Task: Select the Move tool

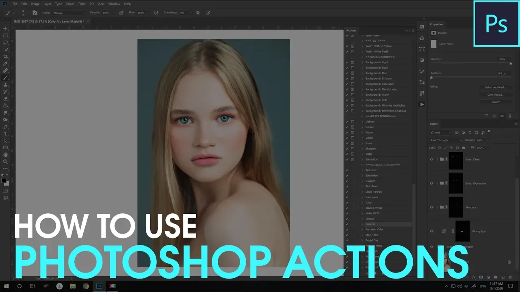Action: click(5, 28)
